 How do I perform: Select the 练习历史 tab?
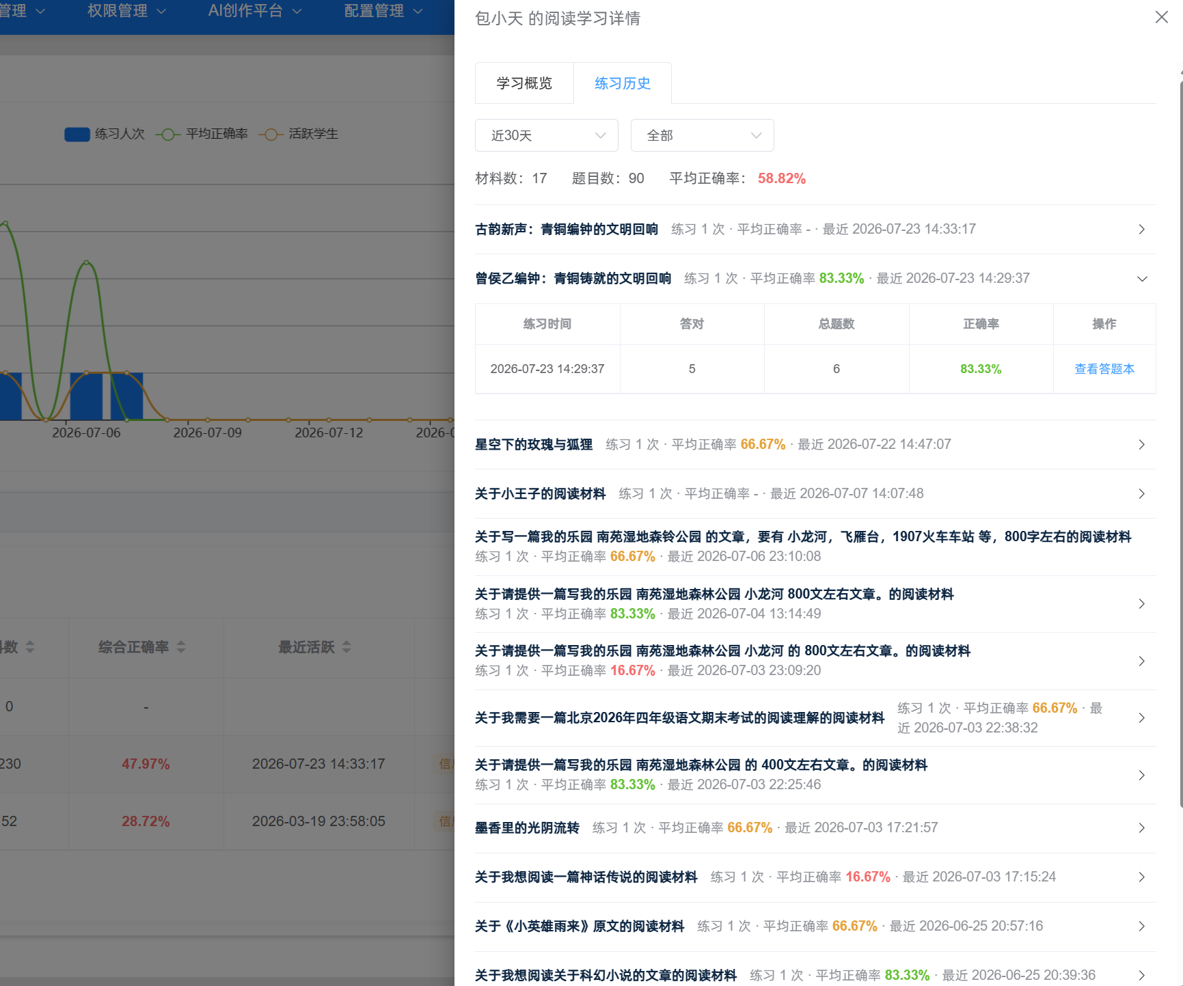click(622, 83)
